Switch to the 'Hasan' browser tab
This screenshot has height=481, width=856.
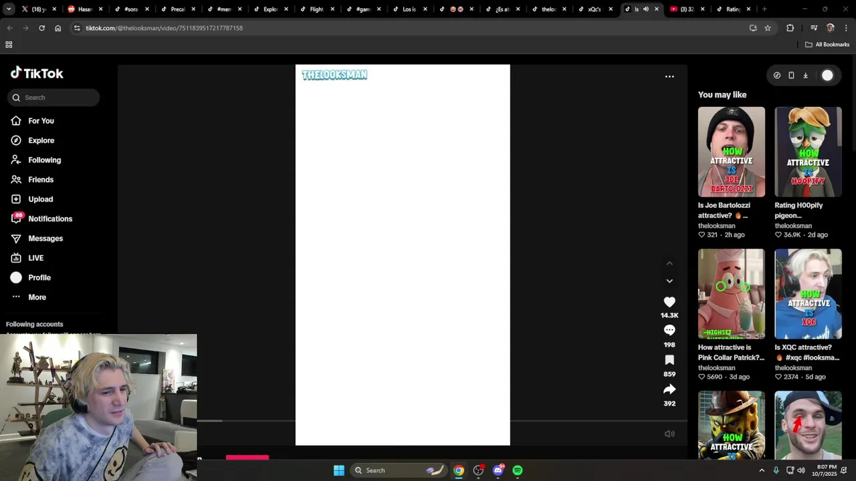[x=85, y=9]
